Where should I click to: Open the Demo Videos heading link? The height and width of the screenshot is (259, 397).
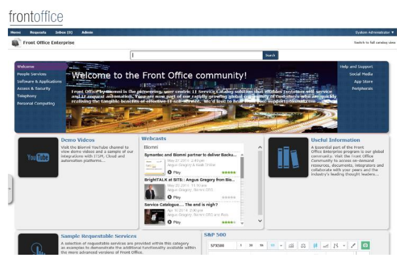coord(78,140)
